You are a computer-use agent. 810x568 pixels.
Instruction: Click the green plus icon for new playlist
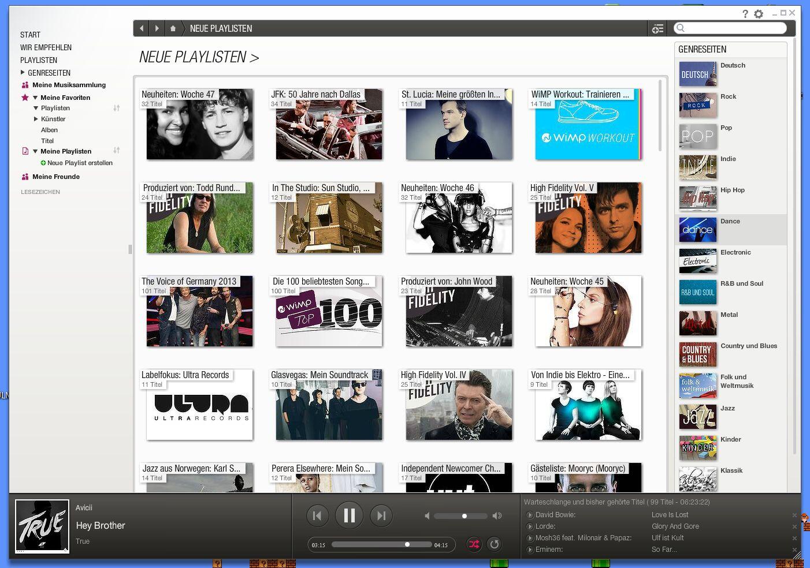point(43,163)
